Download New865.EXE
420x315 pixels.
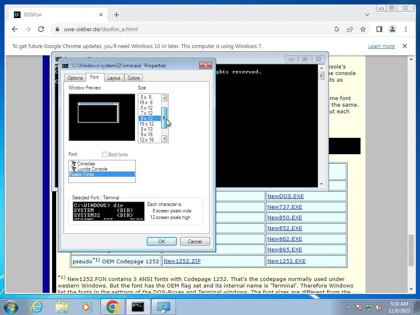tap(285, 250)
